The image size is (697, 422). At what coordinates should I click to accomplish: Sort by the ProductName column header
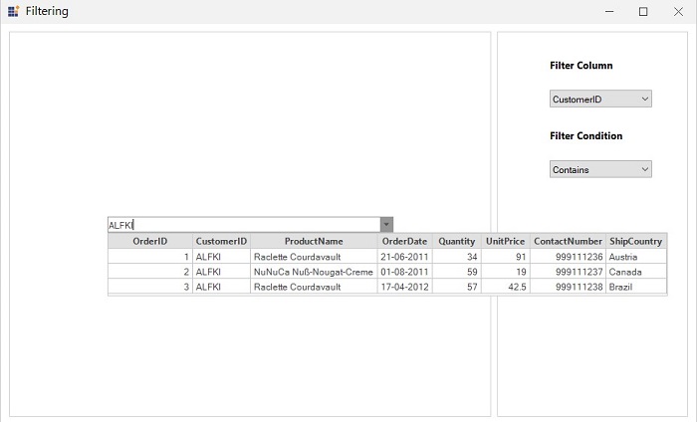(314, 241)
